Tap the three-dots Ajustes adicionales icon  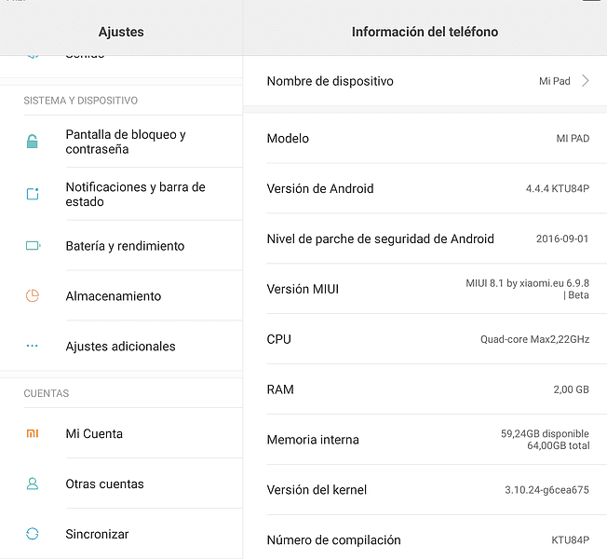click(33, 346)
